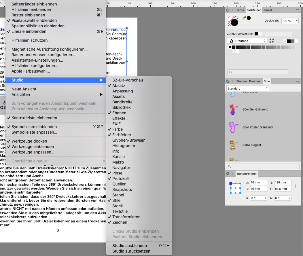Open the Standard style category dropdown

[x=247, y=88]
